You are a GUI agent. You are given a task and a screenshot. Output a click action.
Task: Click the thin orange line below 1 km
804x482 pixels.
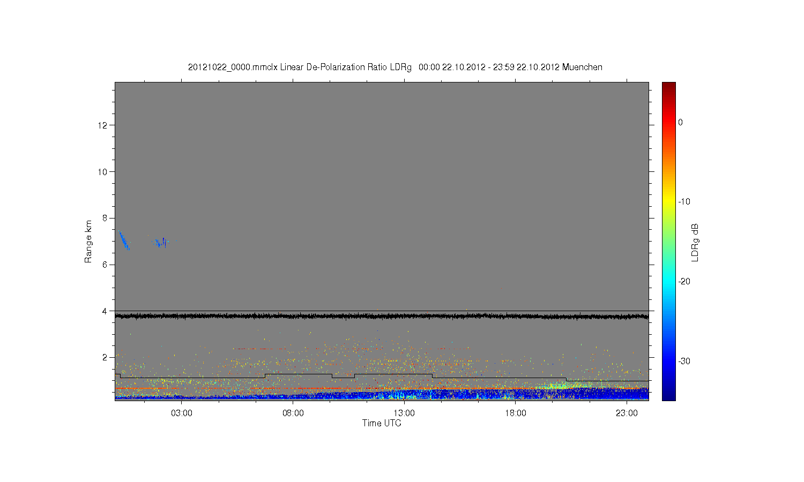pyautogui.click(x=382, y=388)
